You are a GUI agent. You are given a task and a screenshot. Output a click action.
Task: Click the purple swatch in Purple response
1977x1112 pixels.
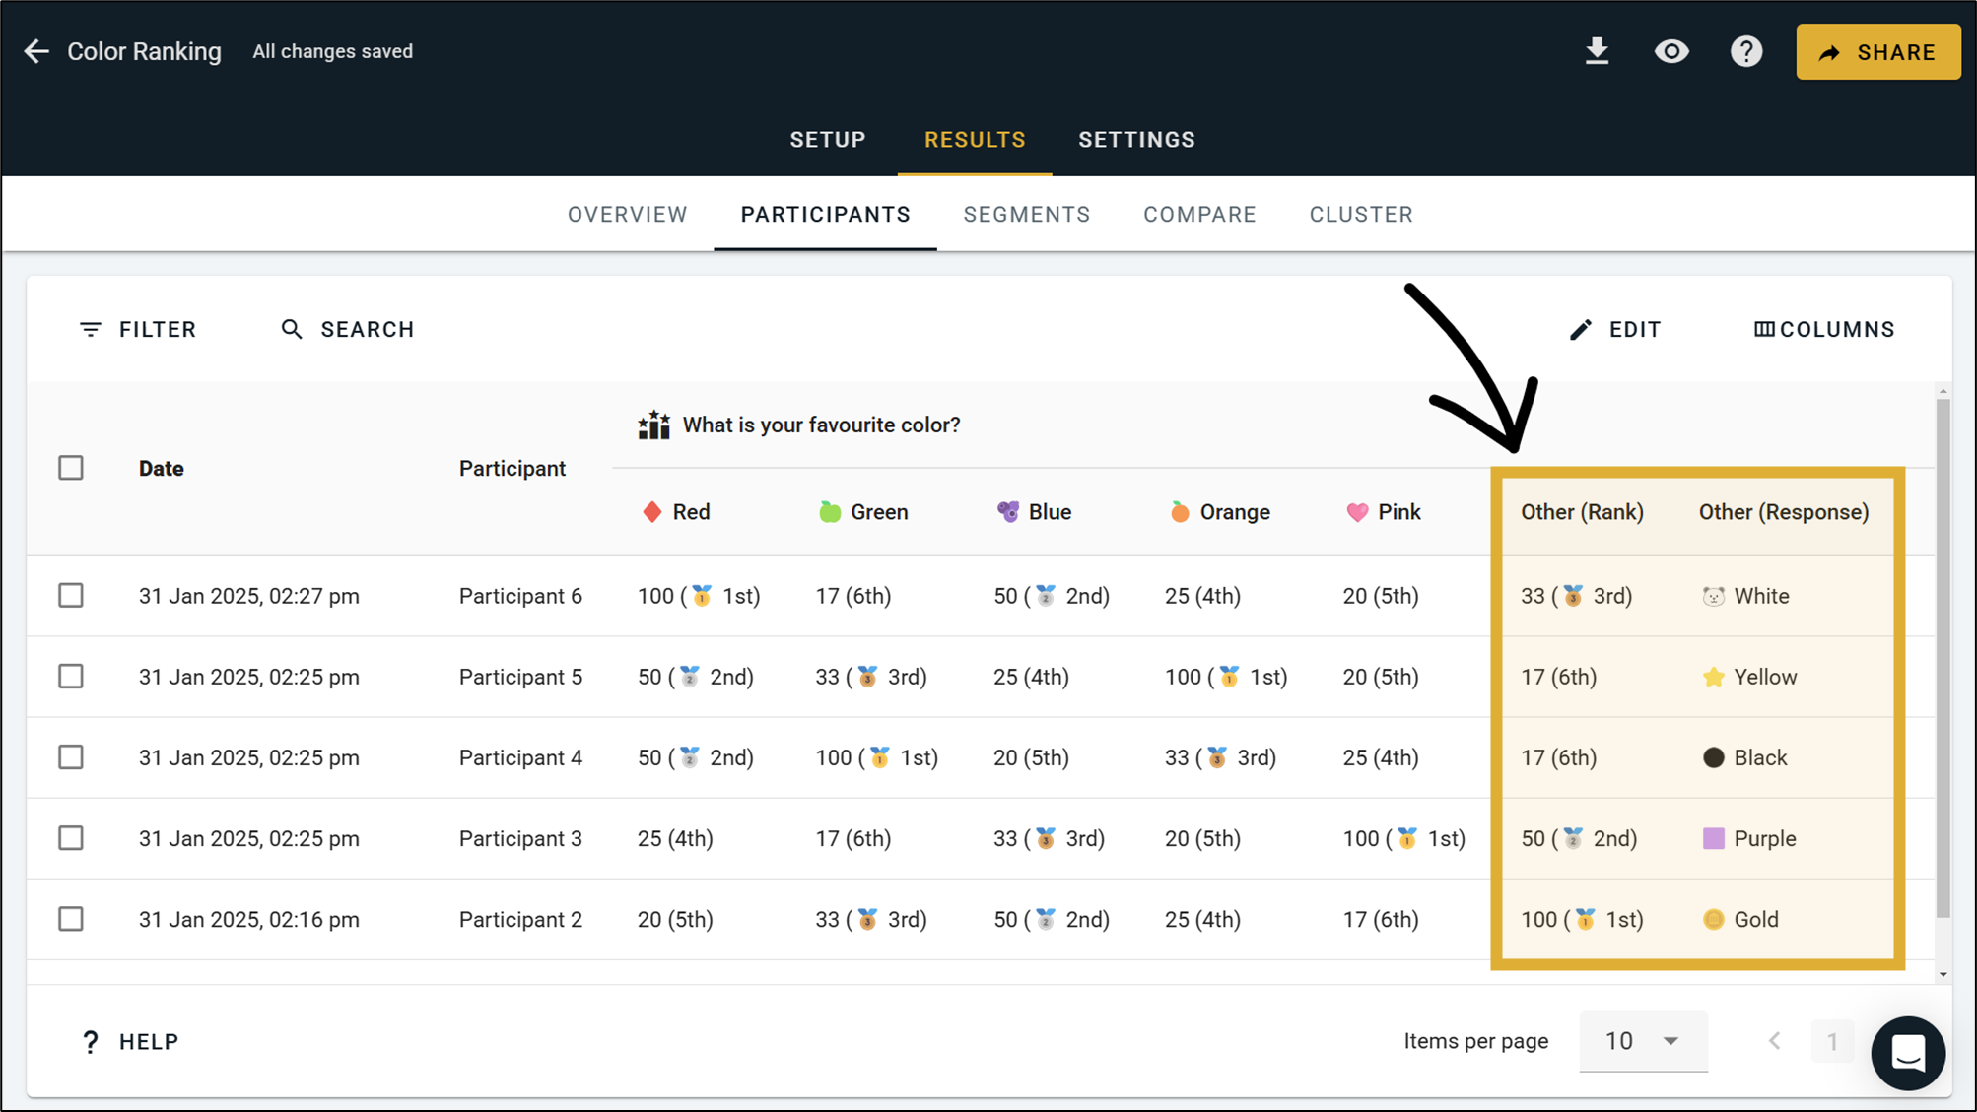[x=1713, y=838]
